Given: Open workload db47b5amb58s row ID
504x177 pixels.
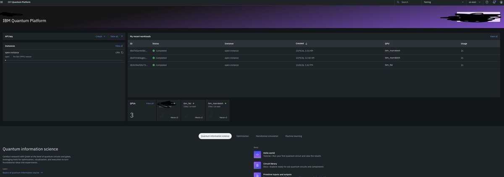Looking at the screenshot, I should click(x=138, y=51).
